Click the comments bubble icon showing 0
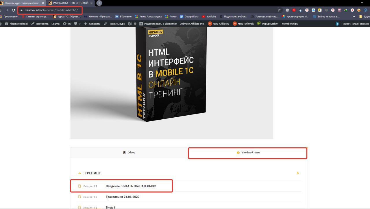 (x=77, y=24)
